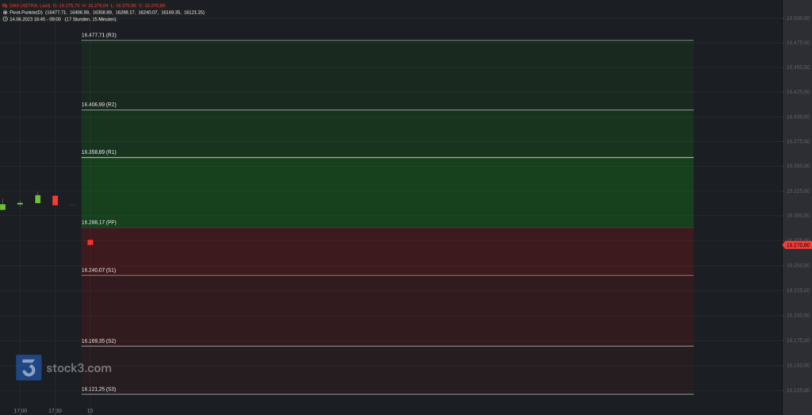
Task: Click the 16.121,25 (S3) support label
Action: click(x=99, y=389)
